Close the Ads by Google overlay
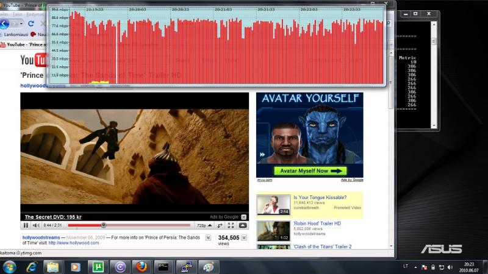488x274 pixels. 243,217
